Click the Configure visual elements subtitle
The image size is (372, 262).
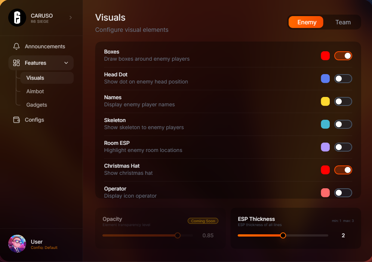132,30
